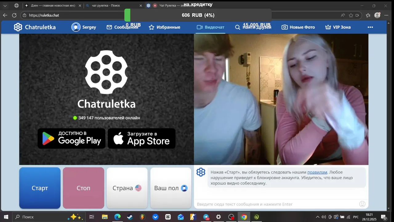Open Google Chrome from taskbar
Image resolution: width=394 pixels, height=222 pixels.
pyautogui.click(x=244, y=217)
